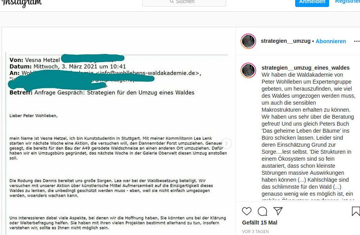Save the post with the bookmark icon
The height and width of the screenshot is (235, 360).
tap(356, 211)
